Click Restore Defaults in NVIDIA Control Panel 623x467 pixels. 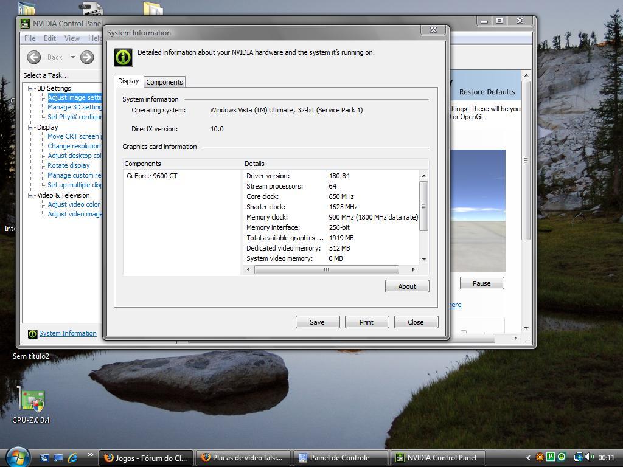point(487,92)
